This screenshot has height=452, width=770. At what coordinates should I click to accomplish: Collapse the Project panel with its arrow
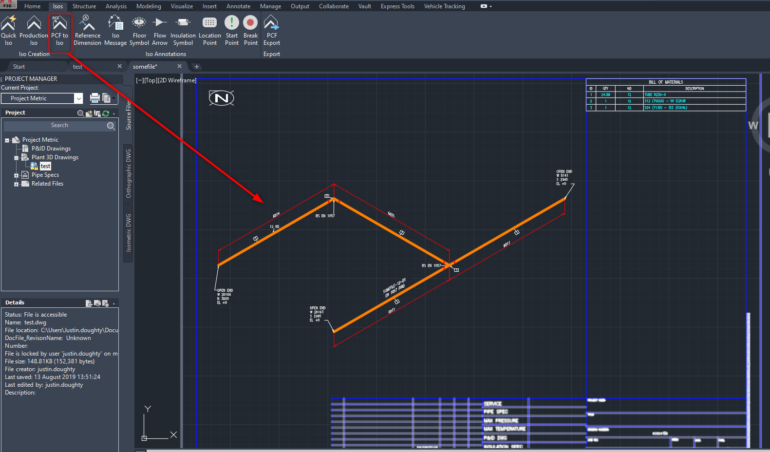click(114, 113)
